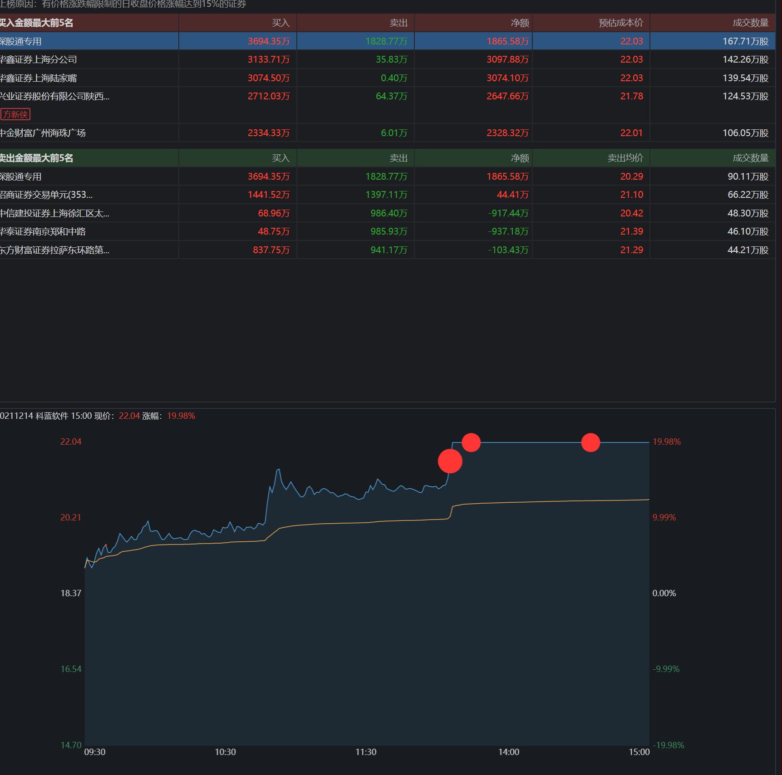This screenshot has width=782, height=775.
Task: Click the -9.99% axis label
Action: (666, 669)
